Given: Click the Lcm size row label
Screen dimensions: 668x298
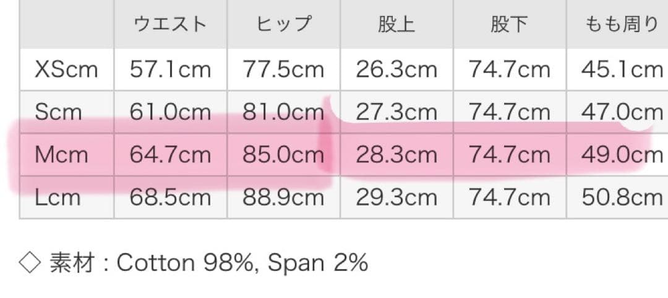Looking at the screenshot, I should point(58,197).
